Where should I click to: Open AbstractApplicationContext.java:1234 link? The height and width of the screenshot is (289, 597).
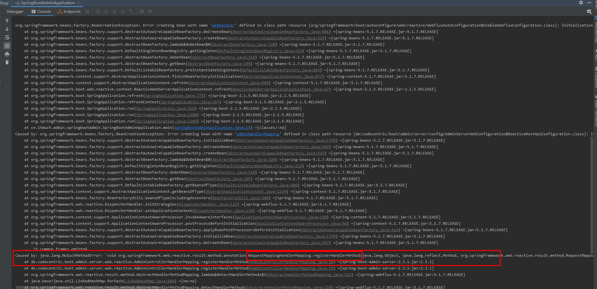(x=246, y=191)
